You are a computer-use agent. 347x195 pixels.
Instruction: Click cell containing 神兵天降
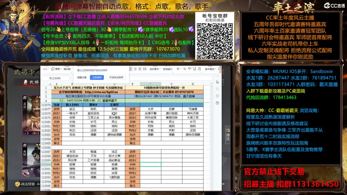click(193, 113)
